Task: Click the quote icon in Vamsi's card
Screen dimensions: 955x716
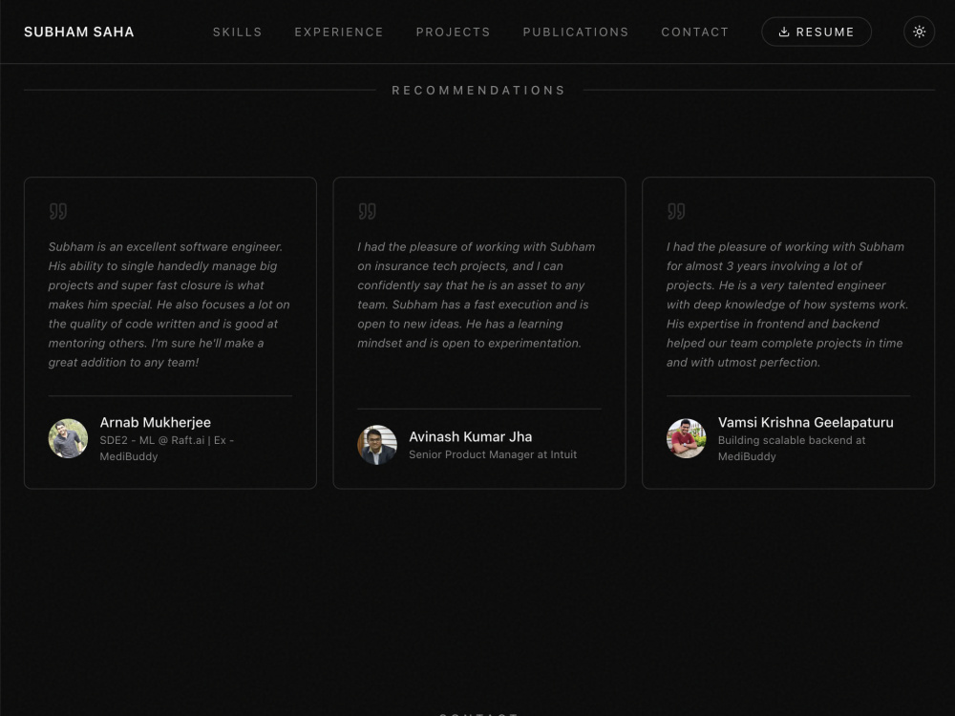Action: click(x=676, y=211)
